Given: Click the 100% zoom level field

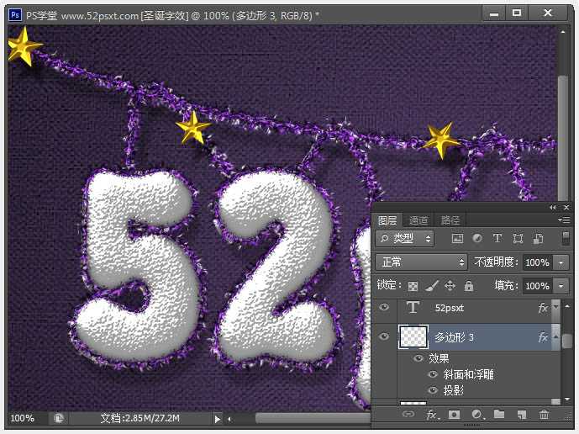Looking at the screenshot, I should (x=23, y=419).
